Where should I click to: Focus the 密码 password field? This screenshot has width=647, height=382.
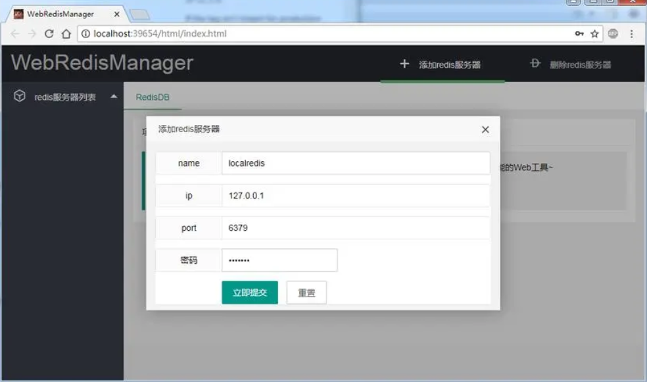(279, 260)
